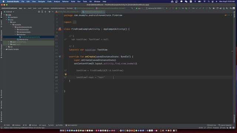Expand the res folder
The width and height of the screenshot is (237, 133).
click(7, 47)
